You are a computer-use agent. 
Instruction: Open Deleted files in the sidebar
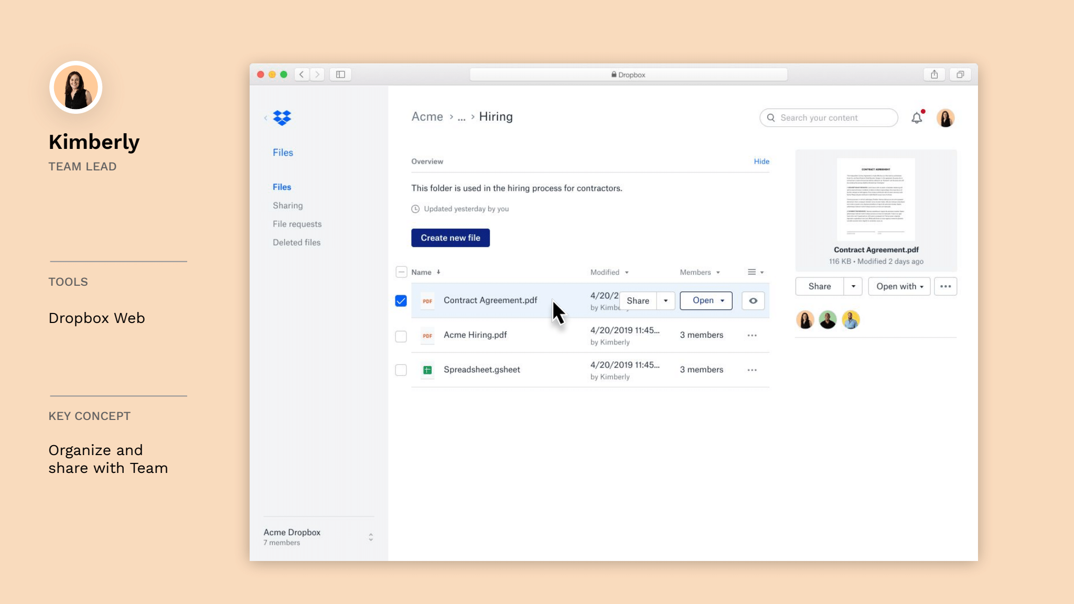(296, 242)
